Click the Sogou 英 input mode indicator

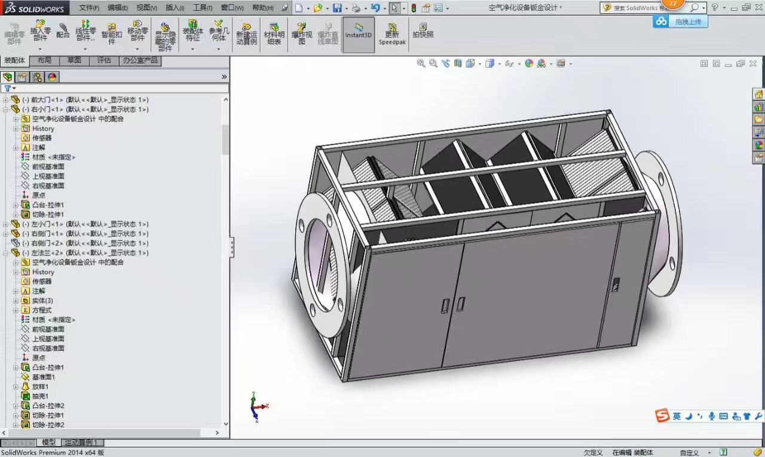pos(677,416)
